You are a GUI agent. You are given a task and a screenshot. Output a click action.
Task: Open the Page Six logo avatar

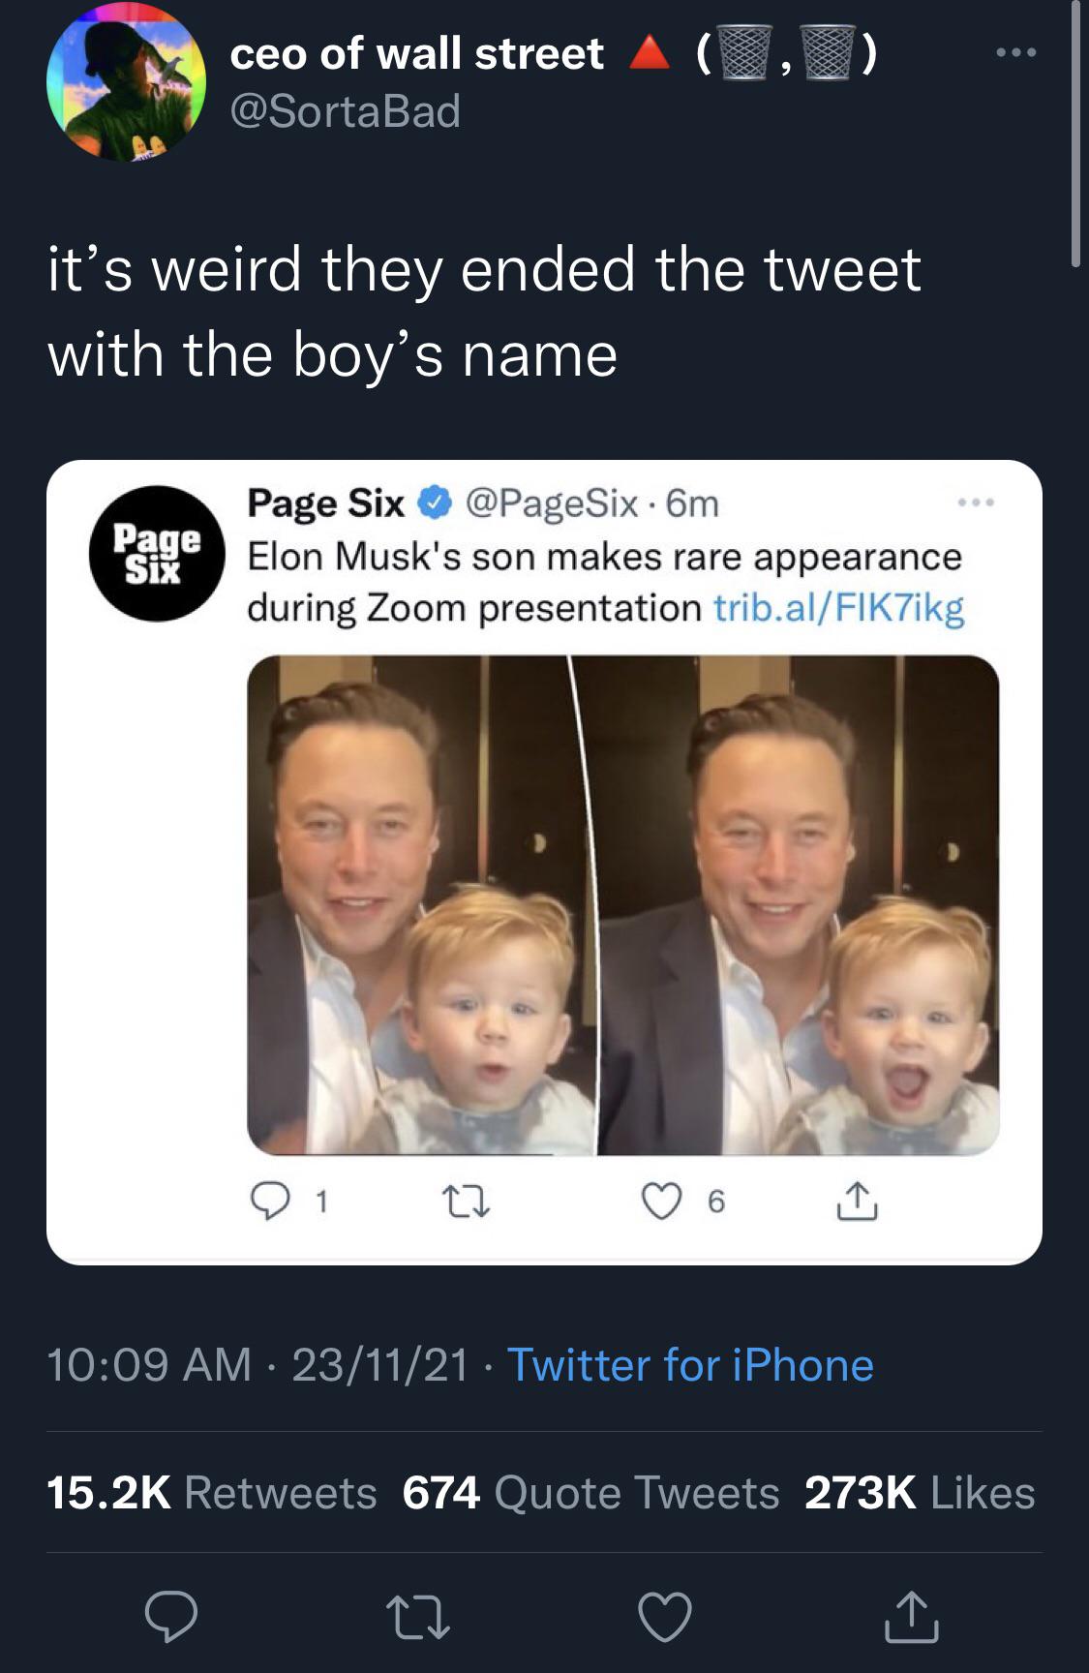point(157,553)
